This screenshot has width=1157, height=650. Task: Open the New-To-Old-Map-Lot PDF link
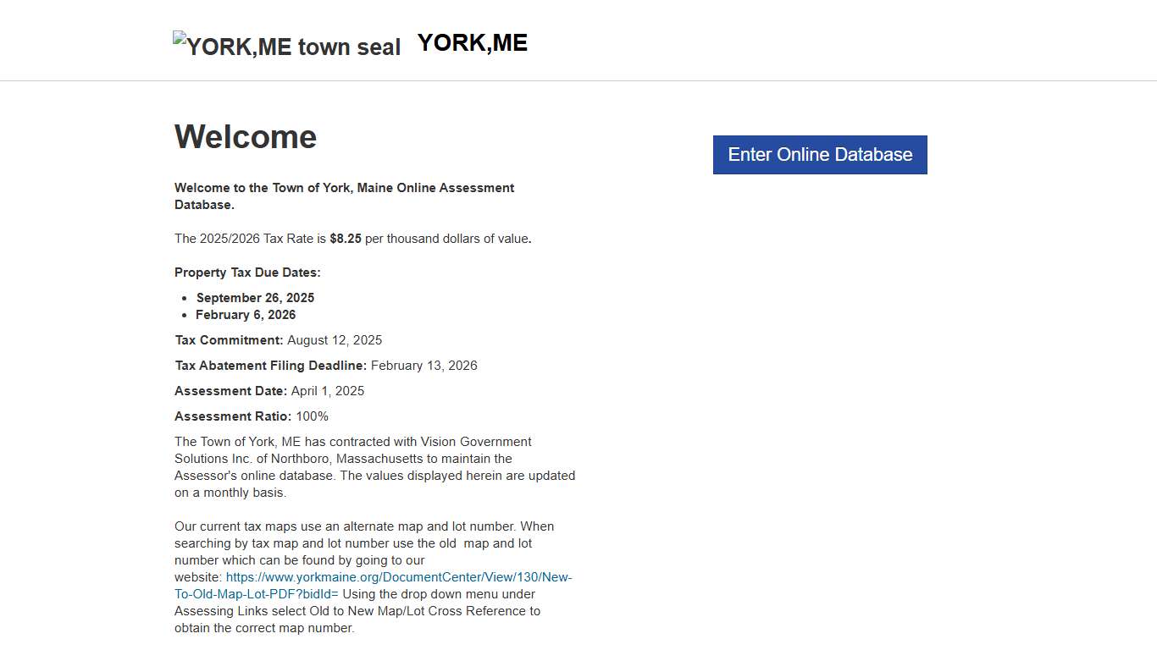pyautogui.click(x=398, y=577)
